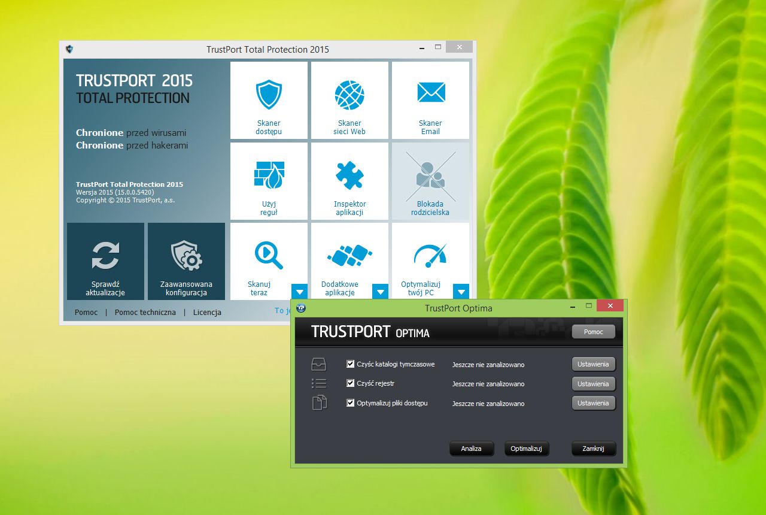Click the temporary folders tray icon in Optima
Screen dimensions: 766x515
[319, 364]
